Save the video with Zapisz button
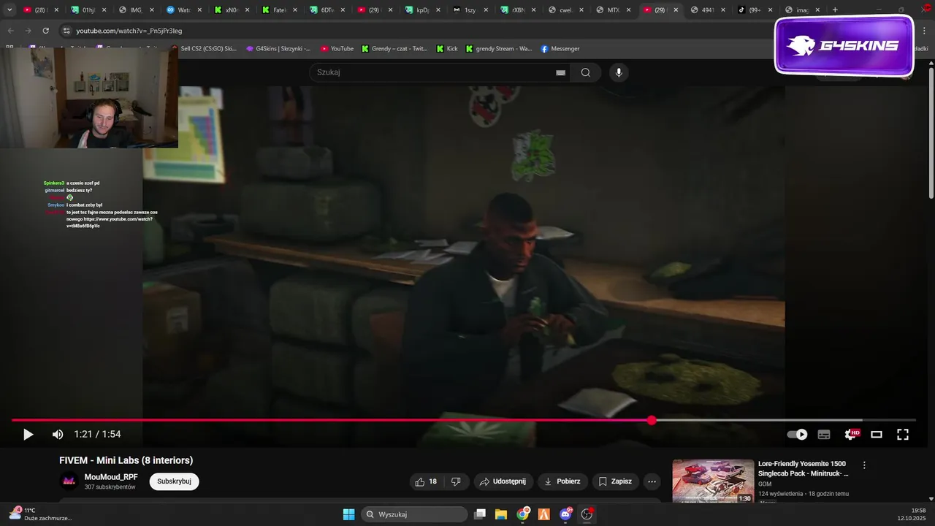 tap(615, 481)
